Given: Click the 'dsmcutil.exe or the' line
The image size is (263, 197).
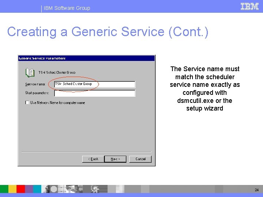Looking at the screenshot, I should (x=205, y=101).
